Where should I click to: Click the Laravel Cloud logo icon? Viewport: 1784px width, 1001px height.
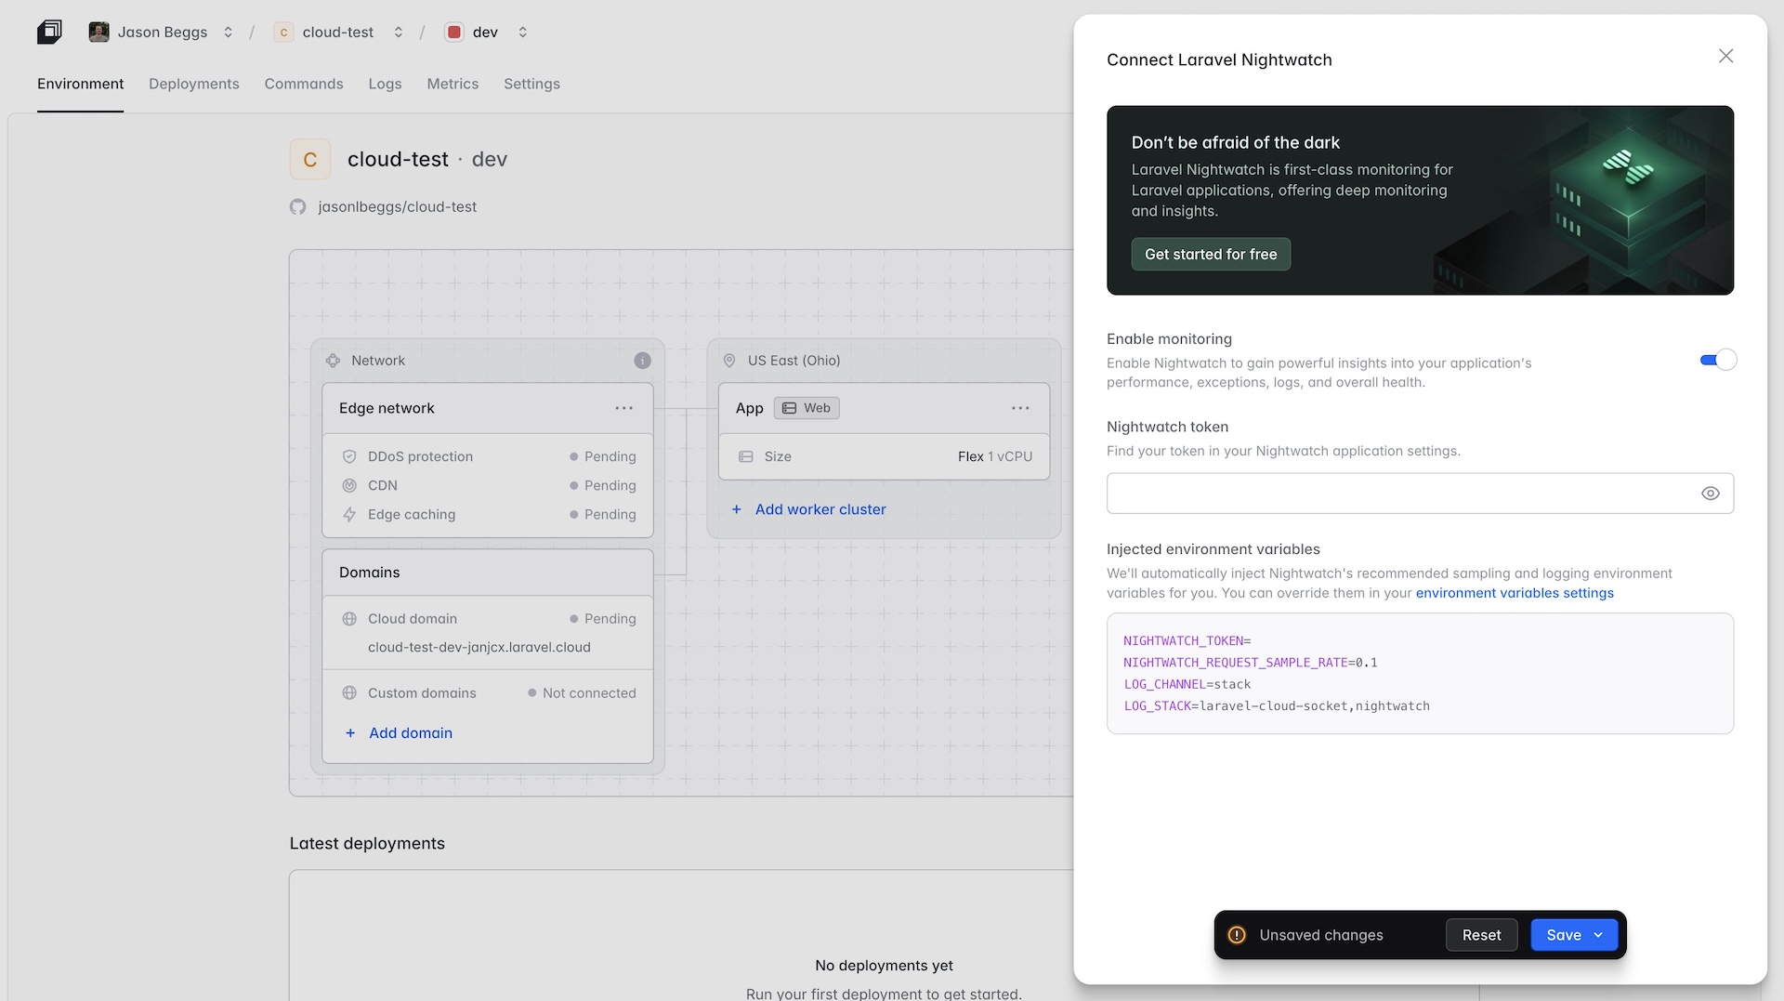[x=49, y=32]
